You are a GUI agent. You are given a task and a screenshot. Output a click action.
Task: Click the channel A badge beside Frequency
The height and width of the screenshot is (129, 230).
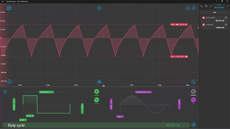click(204, 25)
